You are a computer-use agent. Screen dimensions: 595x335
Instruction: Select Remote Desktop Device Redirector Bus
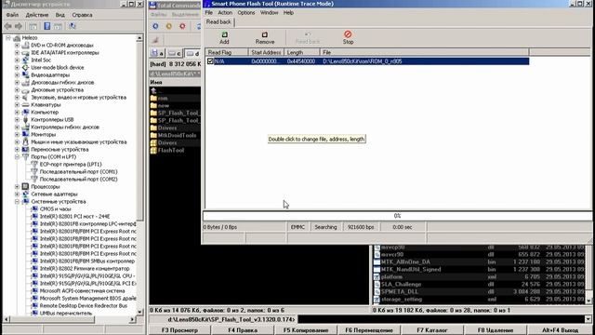click(84, 306)
